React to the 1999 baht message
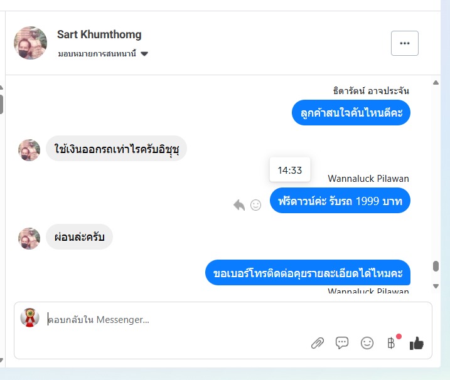450x380 pixels. [x=255, y=204]
